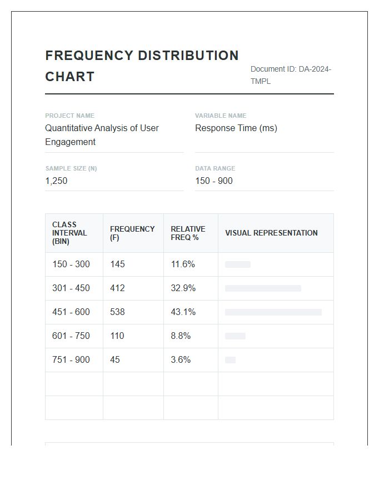Click the bar for the 601 - 750 bin
Image resolution: width=389 pixels, height=500 pixels.
[x=235, y=336]
